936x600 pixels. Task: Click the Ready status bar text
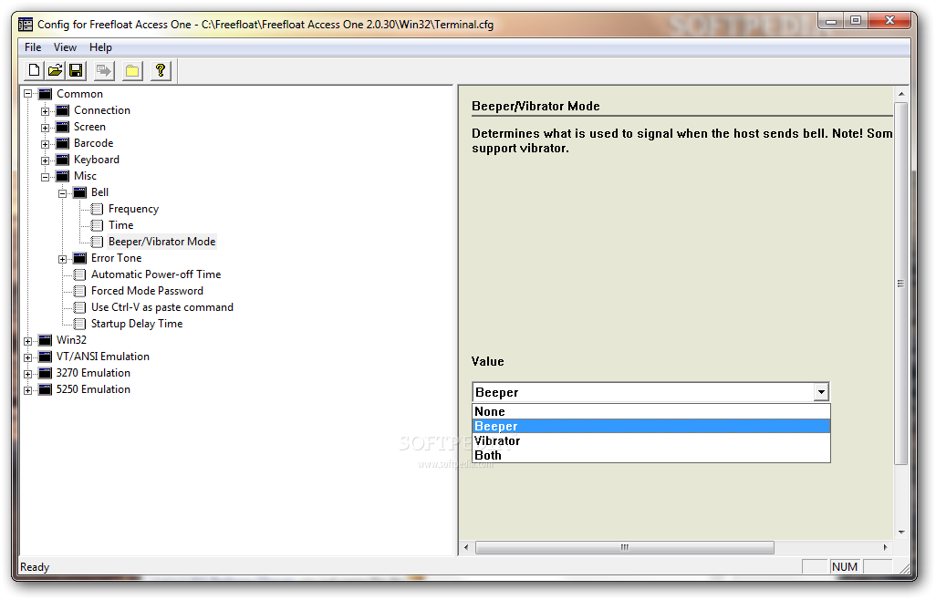coord(35,567)
